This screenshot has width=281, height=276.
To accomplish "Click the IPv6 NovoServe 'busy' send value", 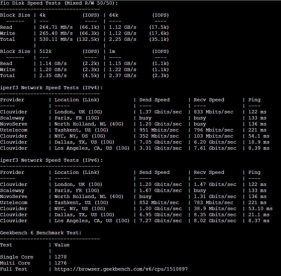I will click(x=145, y=196).
